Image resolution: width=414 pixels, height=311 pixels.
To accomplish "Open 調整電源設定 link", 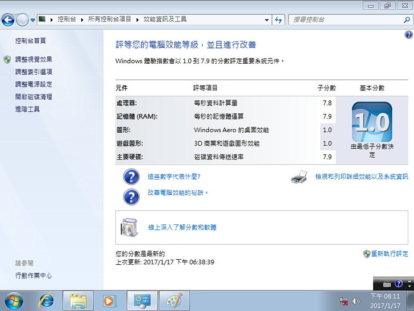I will (x=34, y=84).
